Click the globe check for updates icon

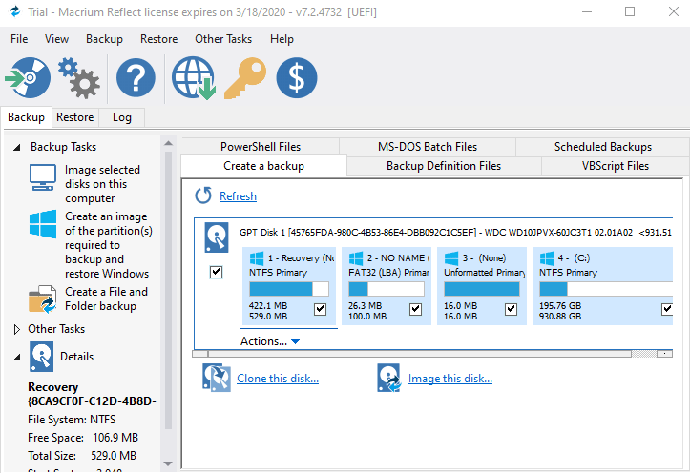point(194,78)
